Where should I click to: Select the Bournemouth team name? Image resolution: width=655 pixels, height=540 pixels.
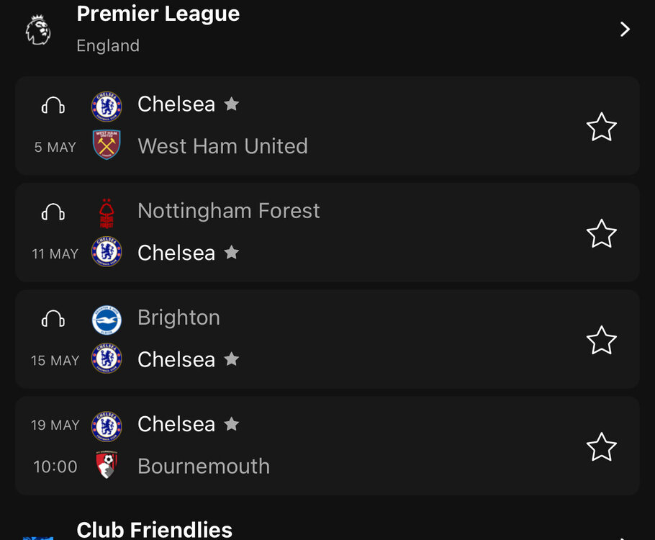coord(204,466)
